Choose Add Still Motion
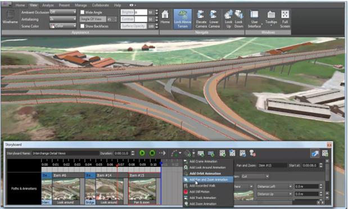The image size is (348, 209). click(x=208, y=192)
